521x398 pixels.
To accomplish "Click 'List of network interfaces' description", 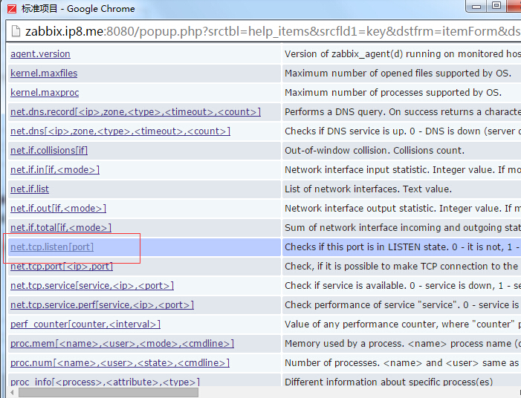I will (368, 189).
